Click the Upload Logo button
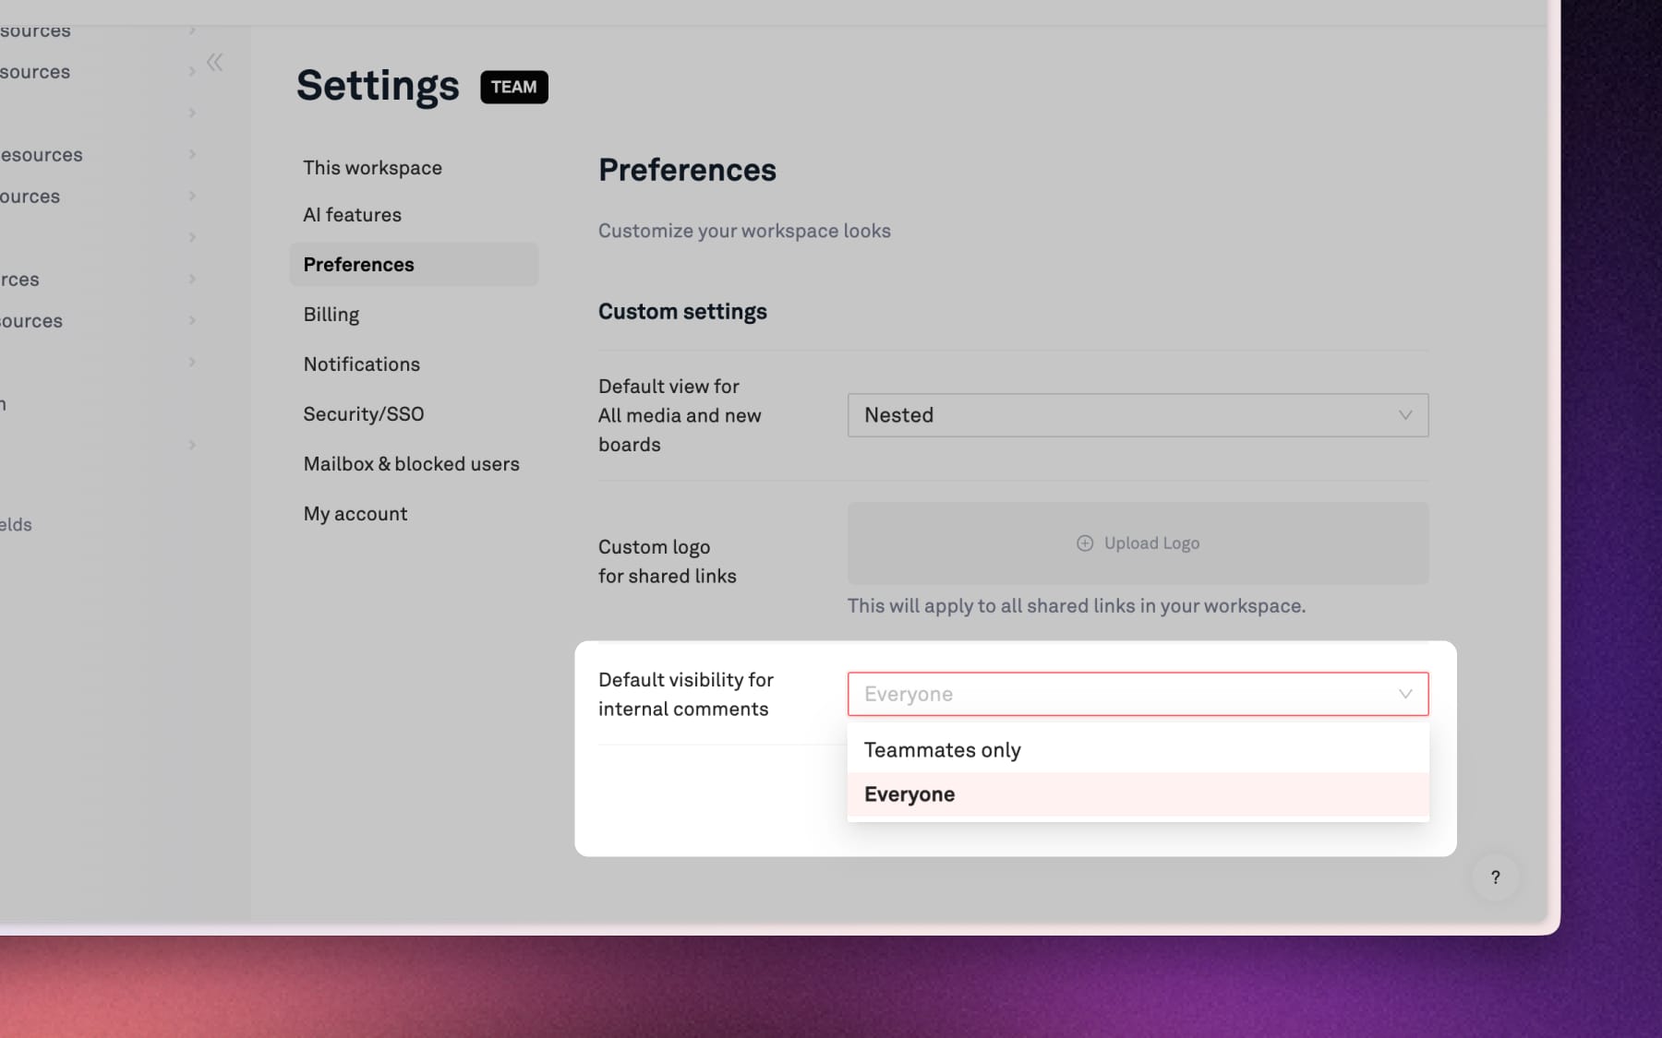The width and height of the screenshot is (1662, 1038). (1138, 543)
